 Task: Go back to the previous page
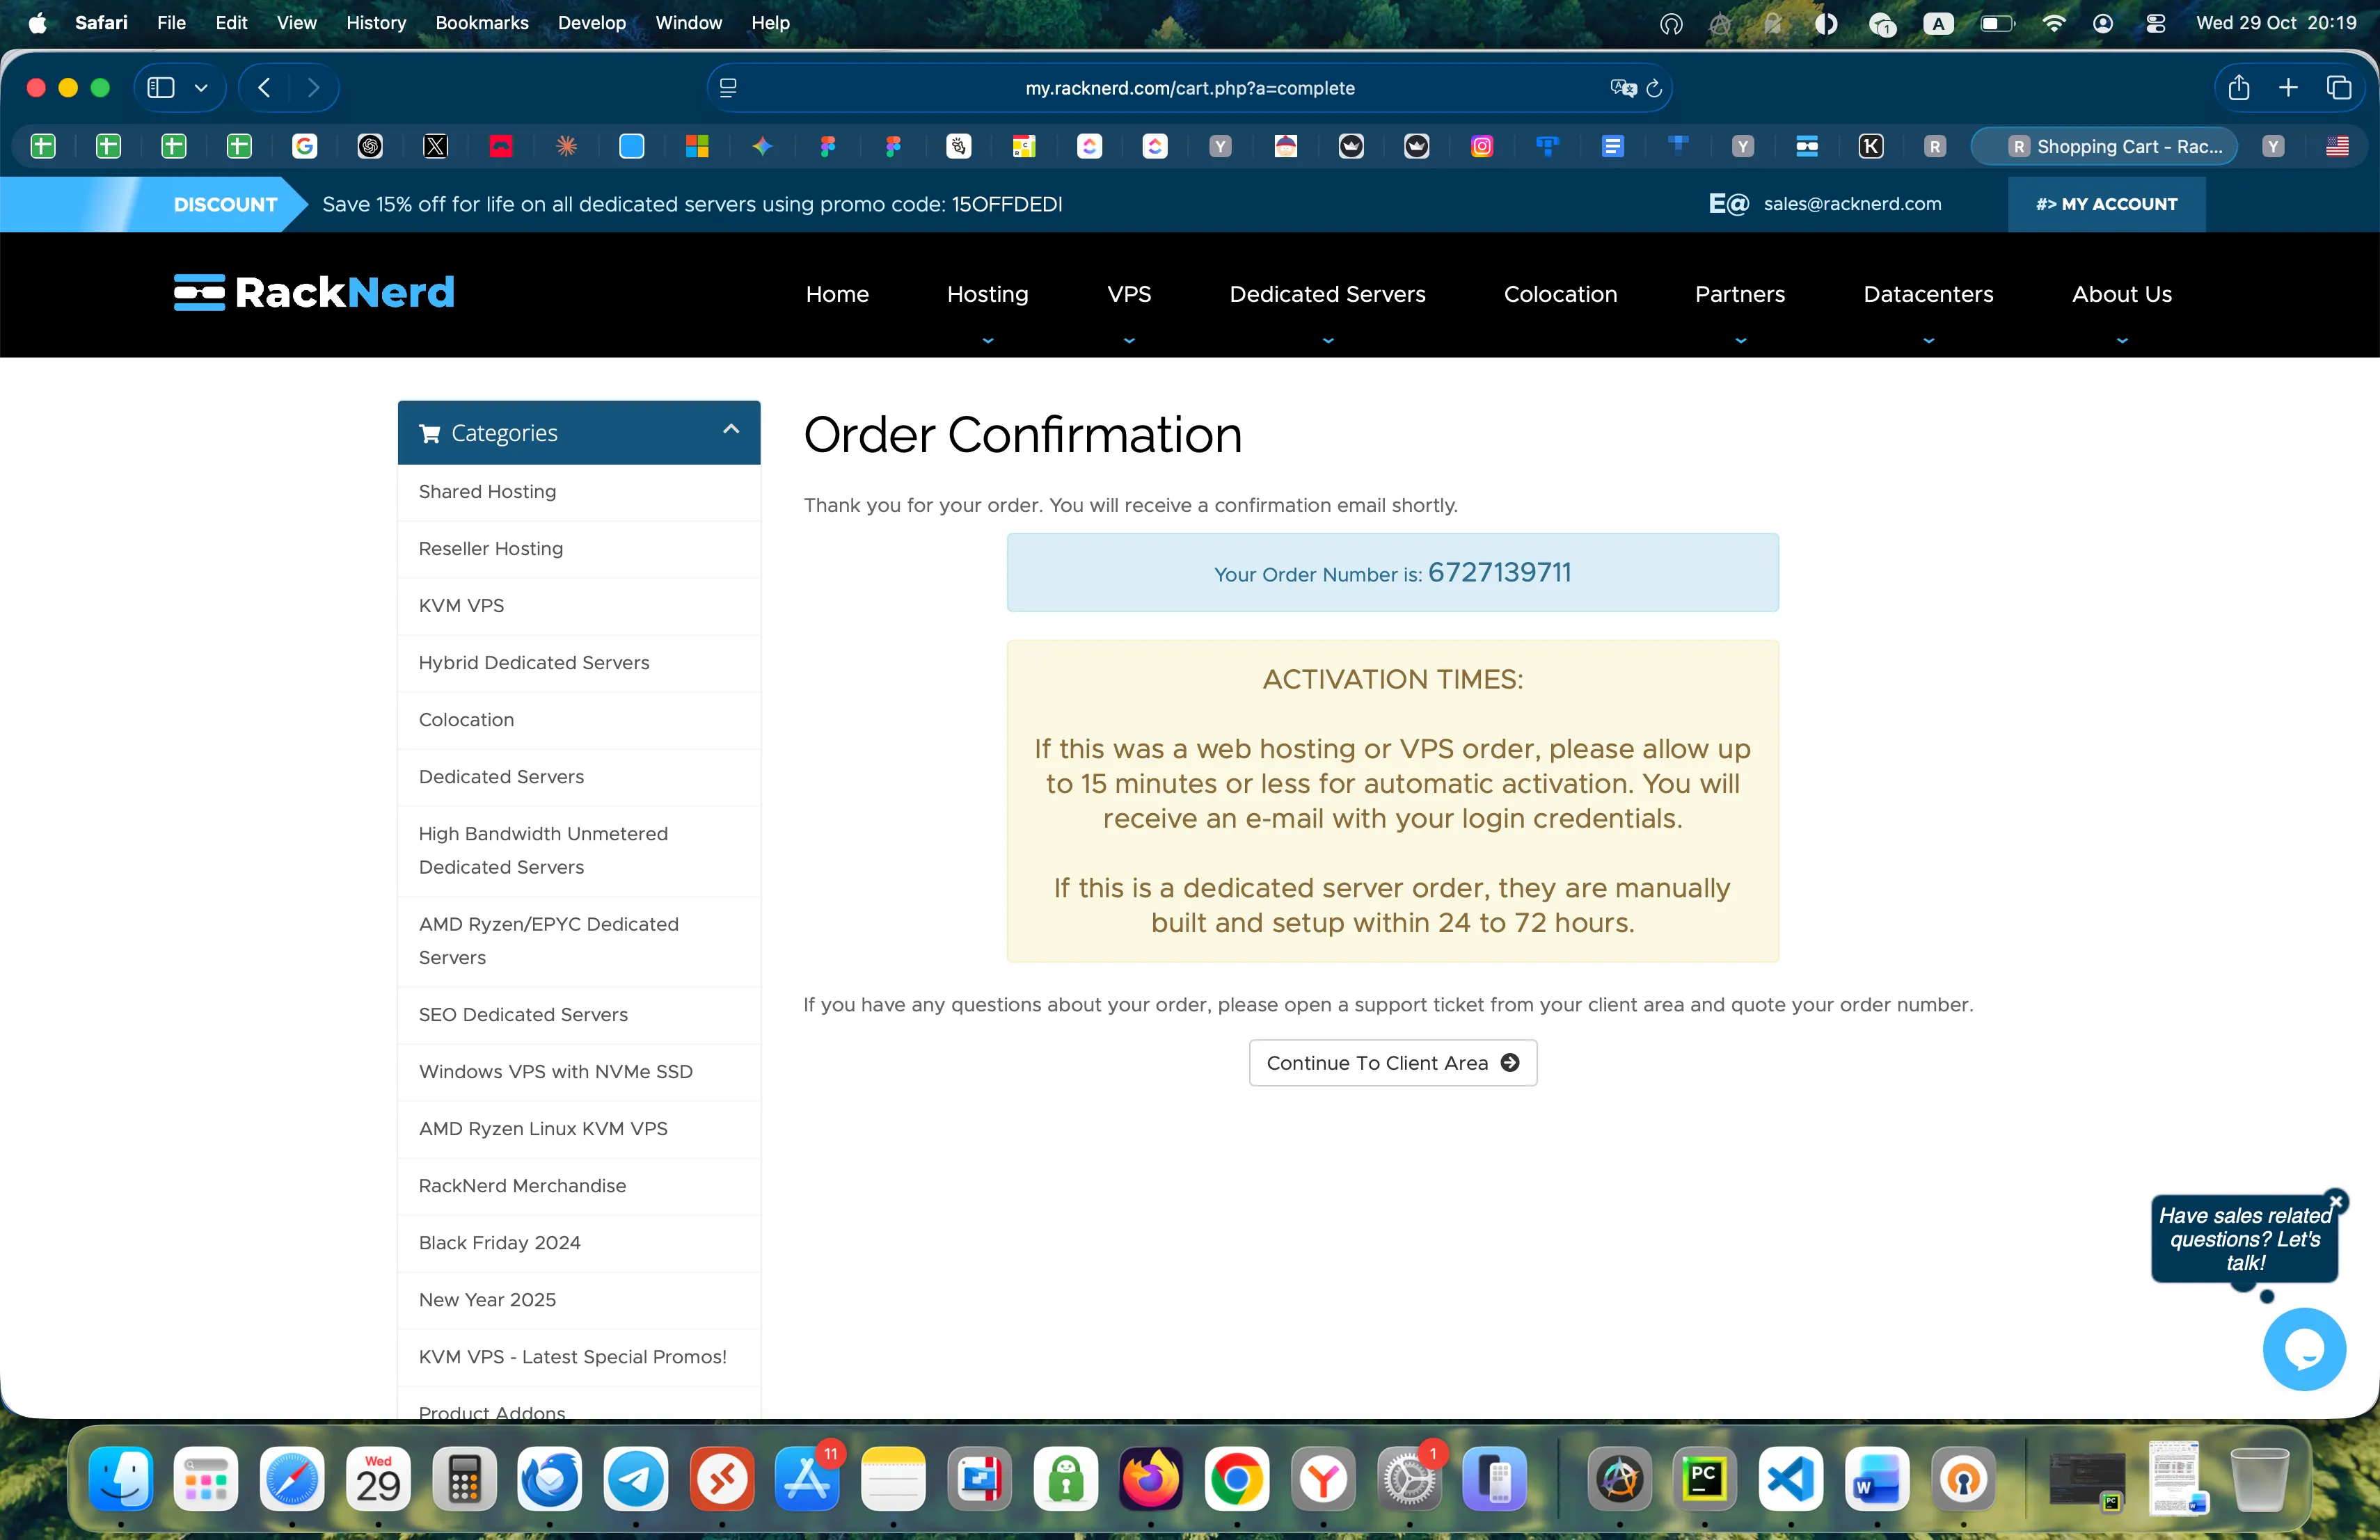coord(264,88)
